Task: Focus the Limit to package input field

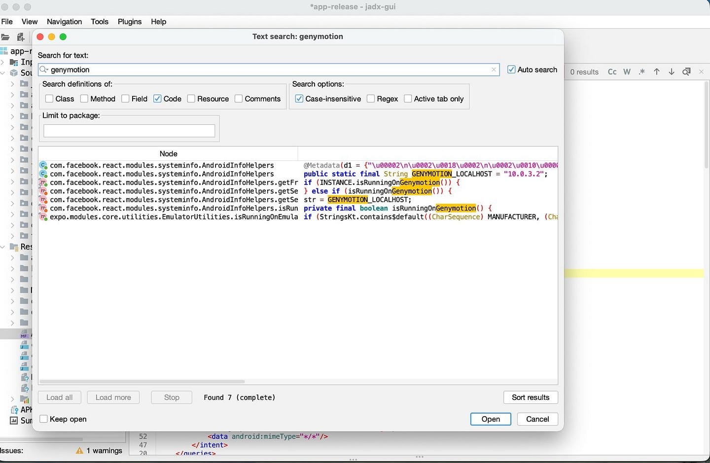Action: pyautogui.click(x=129, y=131)
